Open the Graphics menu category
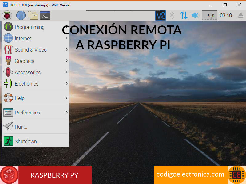This screenshot has height=184, width=246. [36, 61]
